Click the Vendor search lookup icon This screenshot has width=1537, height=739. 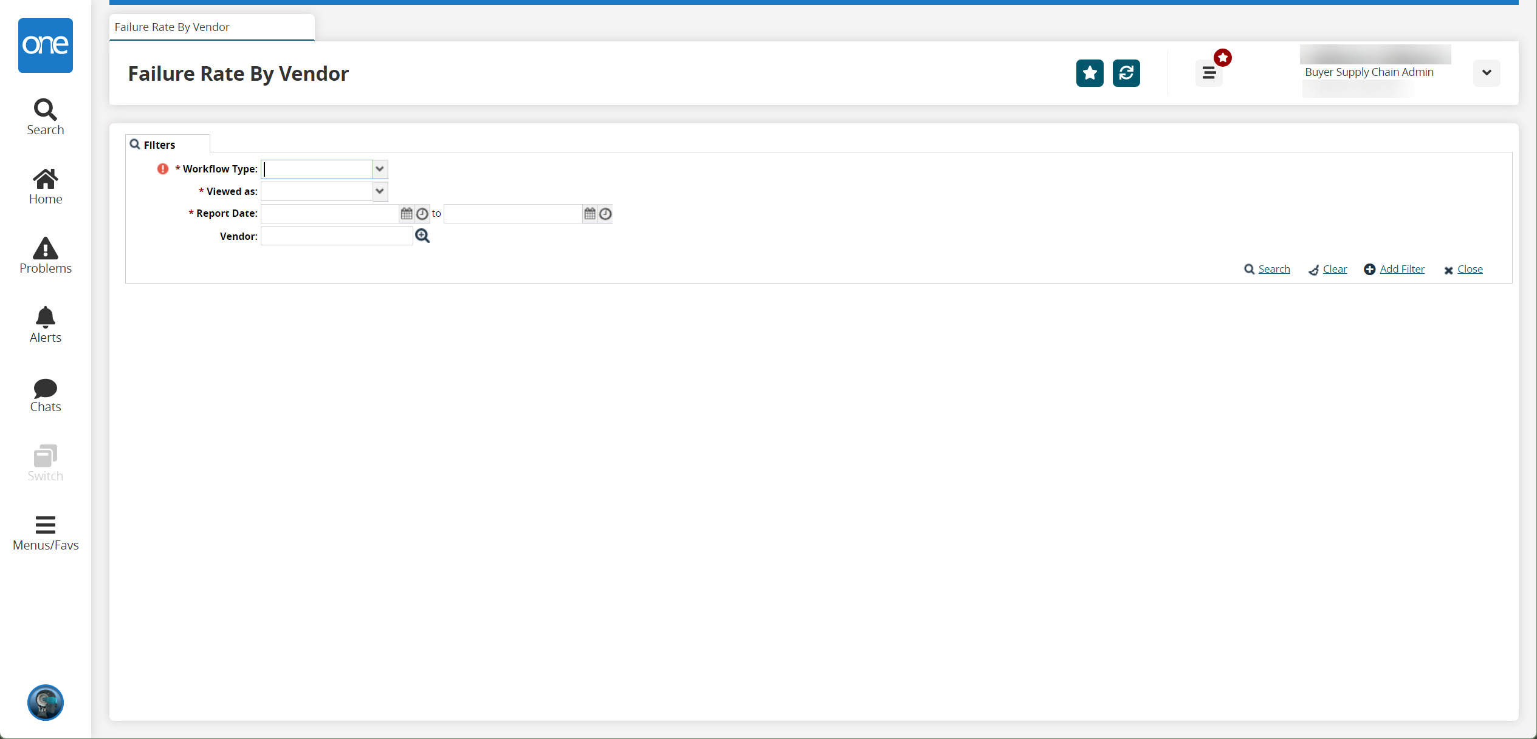tap(422, 235)
